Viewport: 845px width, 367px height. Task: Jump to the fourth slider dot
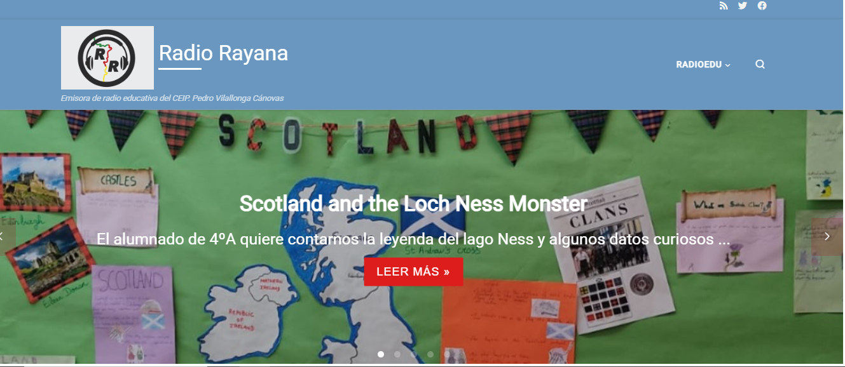(x=430, y=354)
